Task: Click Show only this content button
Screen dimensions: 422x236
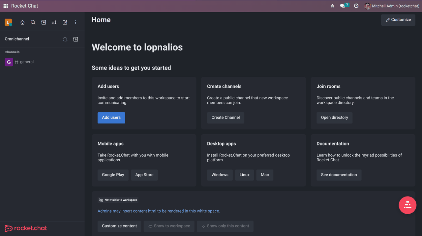Action: pyautogui.click(x=225, y=226)
